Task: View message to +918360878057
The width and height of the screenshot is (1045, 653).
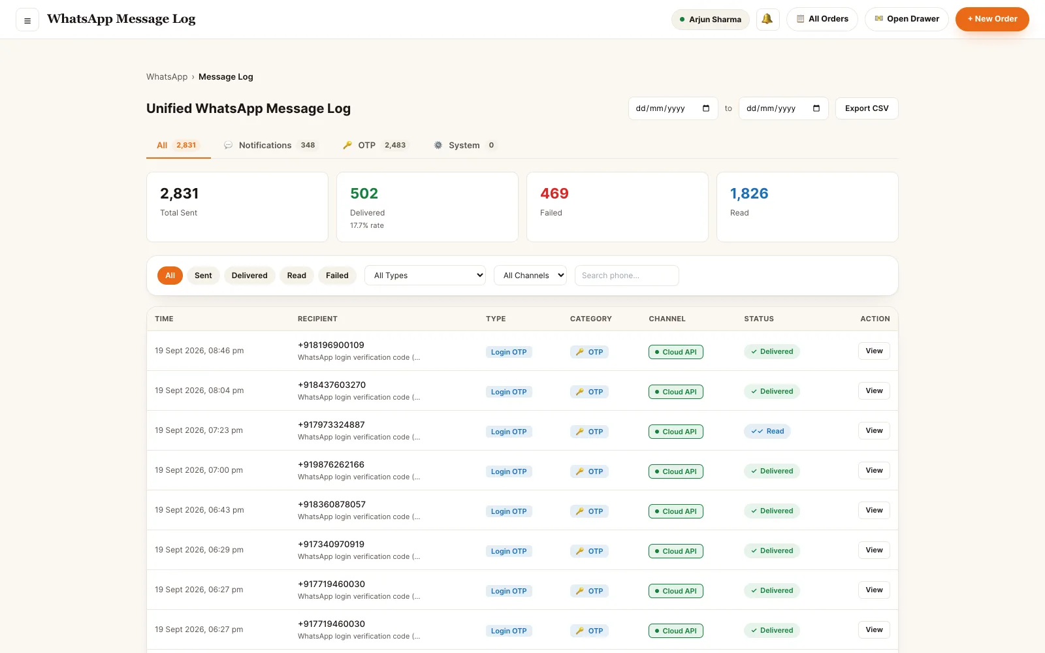Action: tap(874, 510)
